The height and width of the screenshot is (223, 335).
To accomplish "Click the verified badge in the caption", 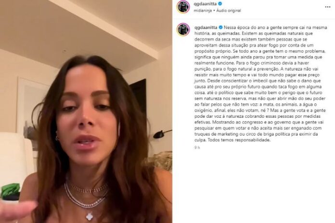I will (x=221, y=27).
